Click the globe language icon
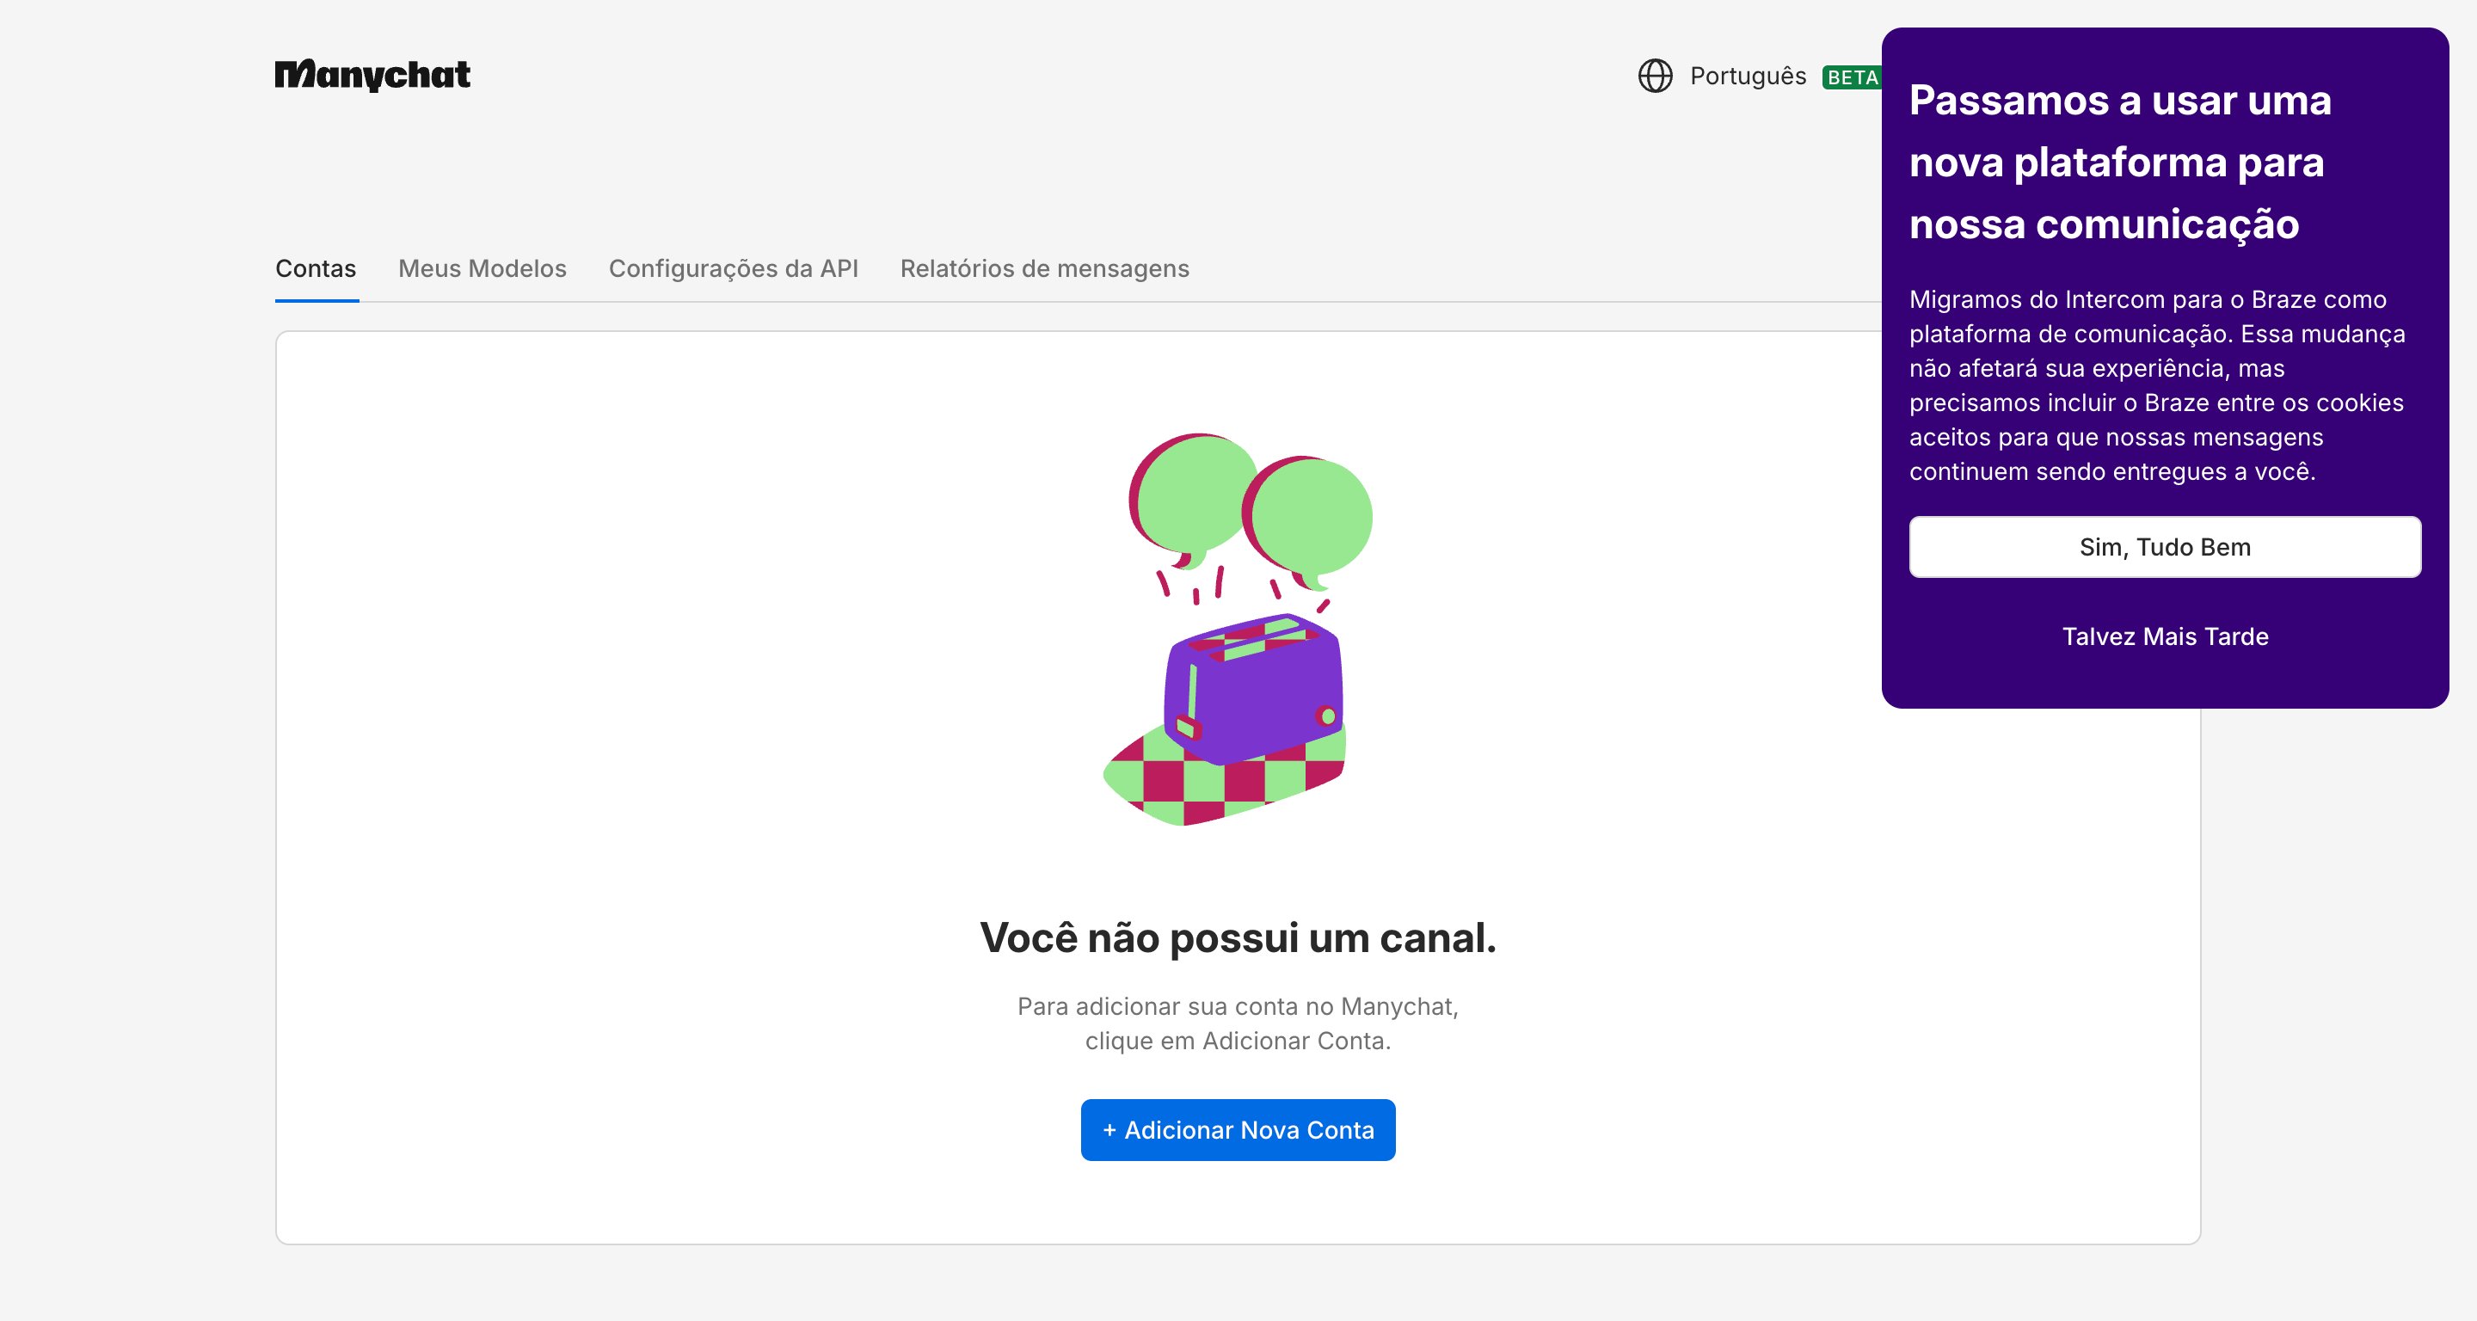This screenshot has width=2477, height=1321. [x=1655, y=76]
